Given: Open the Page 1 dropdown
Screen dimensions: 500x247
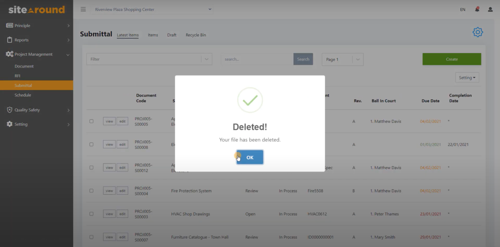Looking at the screenshot, I should (x=342, y=59).
